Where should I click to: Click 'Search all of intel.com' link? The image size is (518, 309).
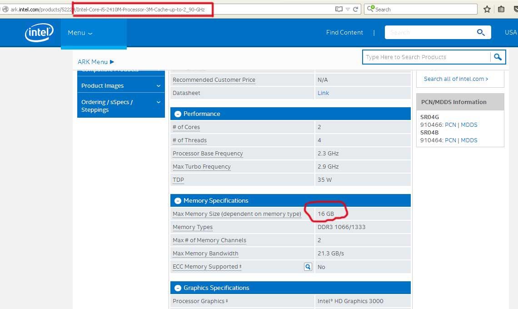(456, 79)
